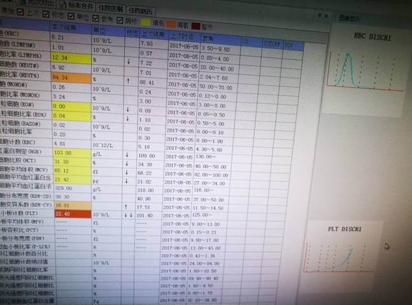
Task: Select red PLT result 22.40
Action: 73,214
